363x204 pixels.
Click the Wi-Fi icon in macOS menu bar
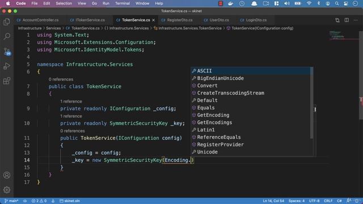309,3
